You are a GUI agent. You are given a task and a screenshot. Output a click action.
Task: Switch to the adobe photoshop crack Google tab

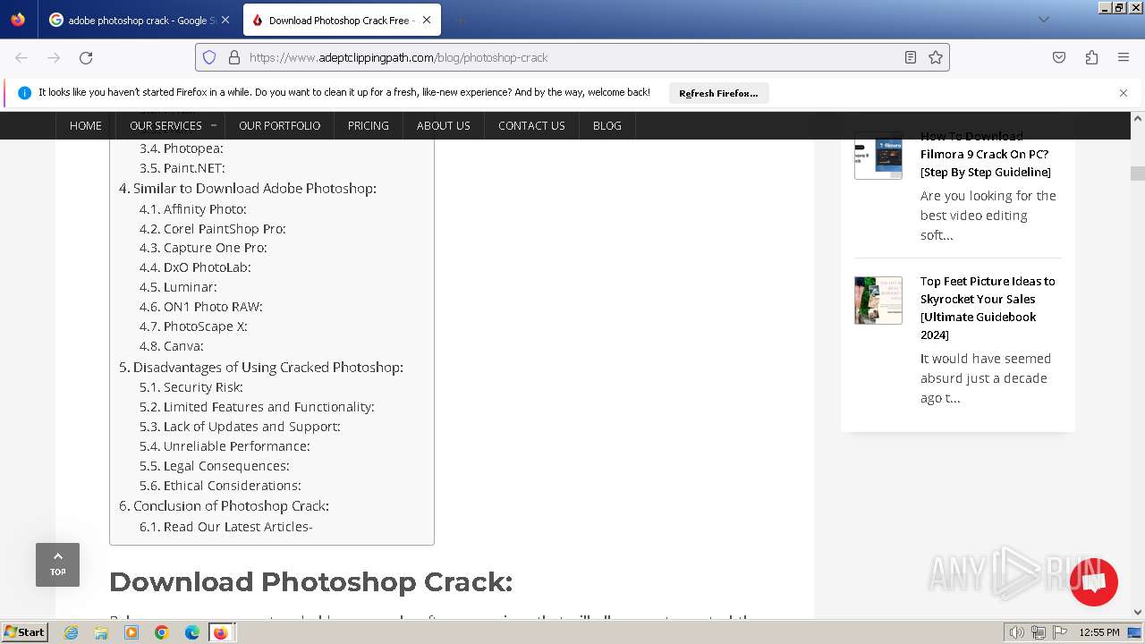(139, 20)
